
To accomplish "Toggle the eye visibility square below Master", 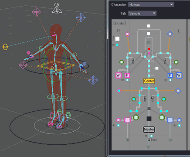I will click(x=152, y=136).
